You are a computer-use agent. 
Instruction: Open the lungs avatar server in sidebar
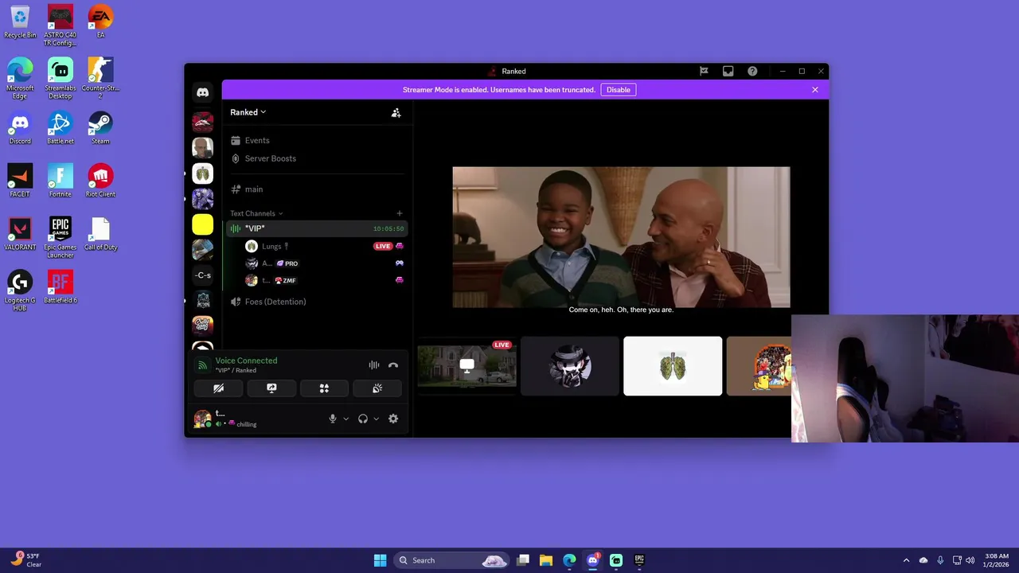[202, 173]
